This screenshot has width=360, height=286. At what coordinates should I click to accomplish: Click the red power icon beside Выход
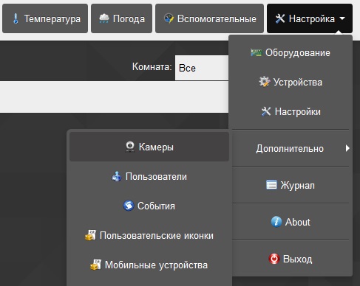coord(274,259)
